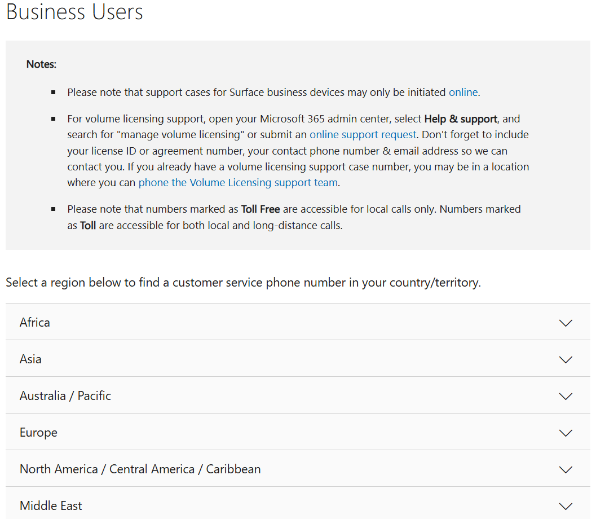Screen dimensions: 596x519
Task: Click the "Select a region below" instruction text
Action: (243, 283)
